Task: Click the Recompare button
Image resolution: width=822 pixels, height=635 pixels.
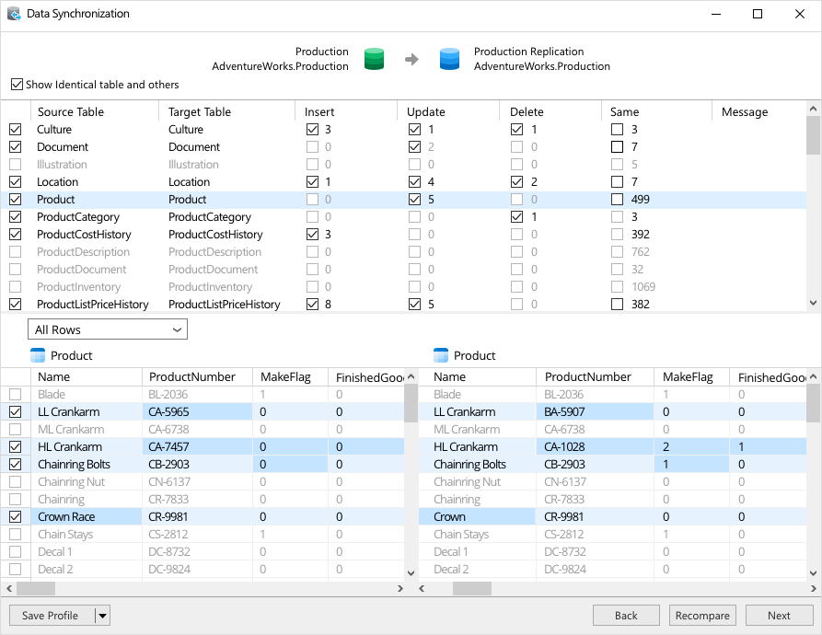Action: pos(702,615)
